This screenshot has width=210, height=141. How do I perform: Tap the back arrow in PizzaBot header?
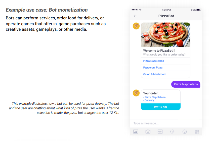click(135, 16)
